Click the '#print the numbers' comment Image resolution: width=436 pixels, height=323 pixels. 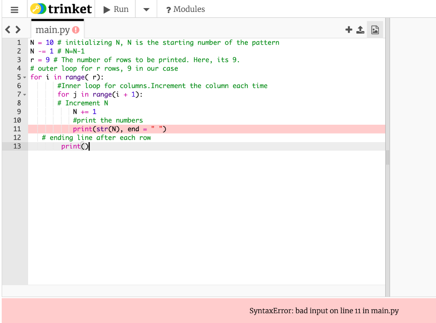[108, 120]
